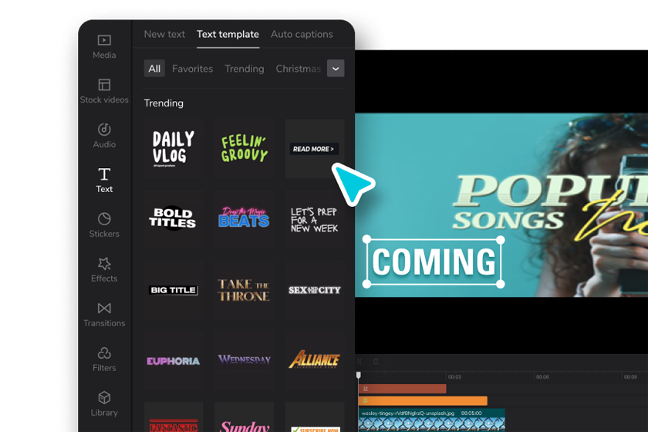Select the Christmas category filter
This screenshot has height=432, width=648.
[299, 69]
